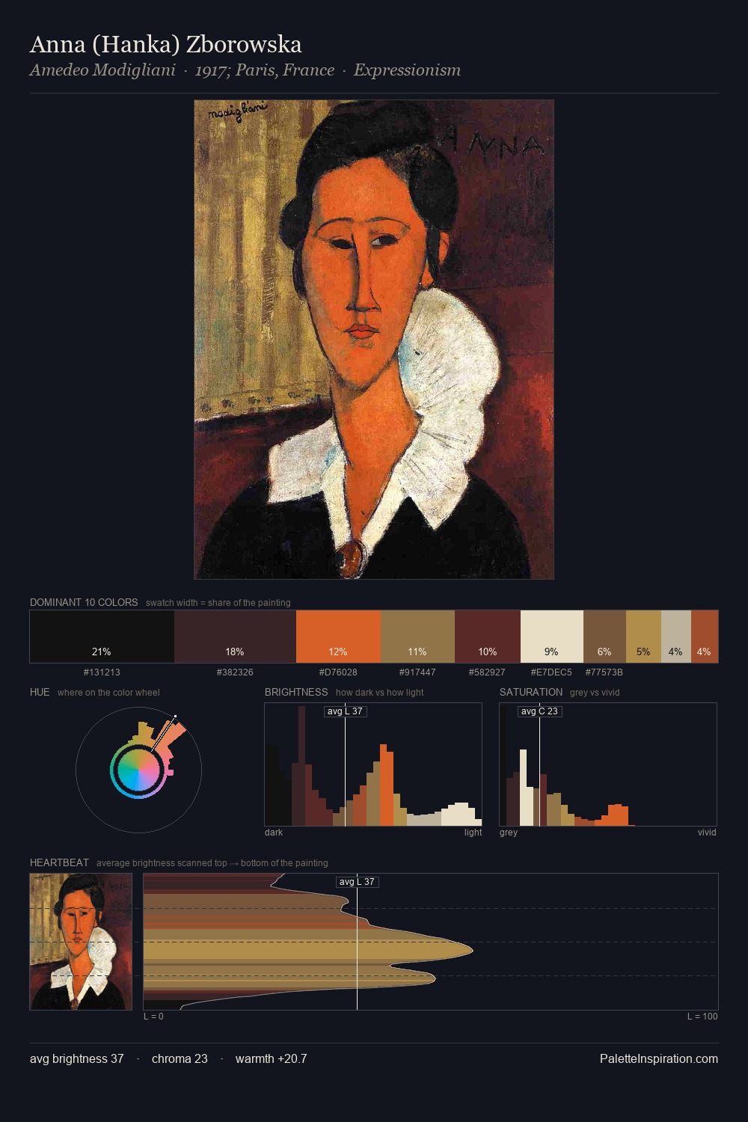
Task: Click the warmth +20.7 footer stat
Action: [272, 1058]
